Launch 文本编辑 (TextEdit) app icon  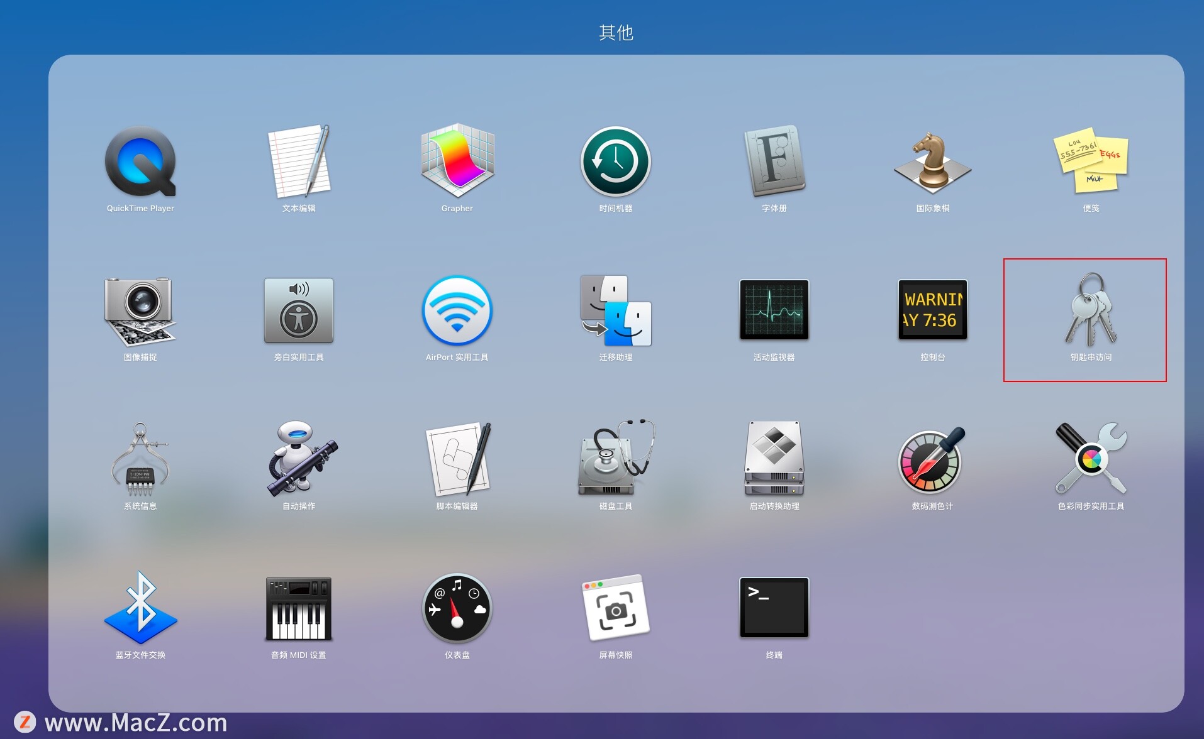[x=299, y=161]
